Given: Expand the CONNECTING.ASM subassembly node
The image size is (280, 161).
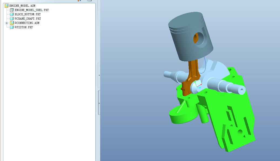Looking at the screenshot, I should (6, 23).
